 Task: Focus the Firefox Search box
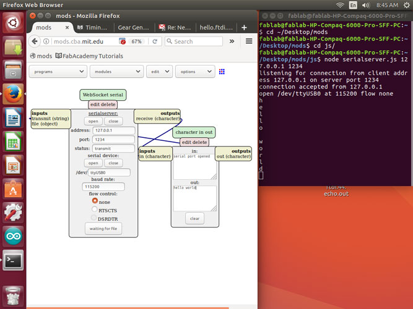(x=194, y=41)
